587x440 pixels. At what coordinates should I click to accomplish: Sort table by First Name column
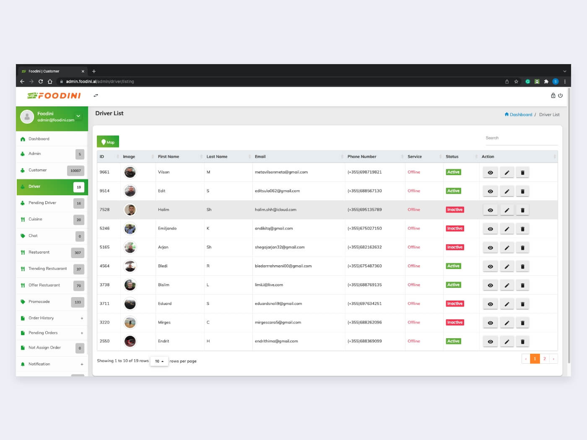click(179, 157)
